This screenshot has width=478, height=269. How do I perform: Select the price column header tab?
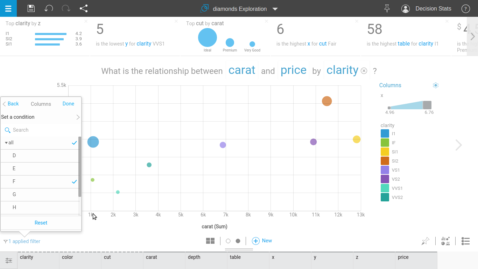416,257
